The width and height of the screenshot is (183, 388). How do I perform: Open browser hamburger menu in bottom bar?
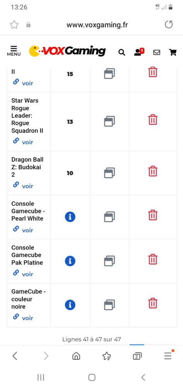[168, 355]
